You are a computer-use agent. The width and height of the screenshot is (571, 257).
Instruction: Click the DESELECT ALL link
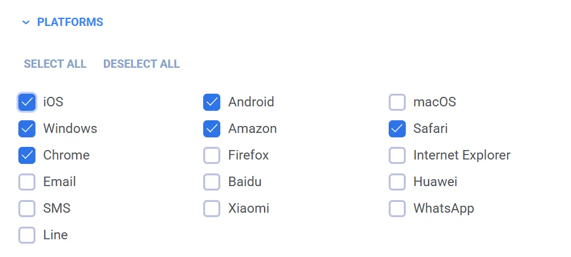coord(141,64)
